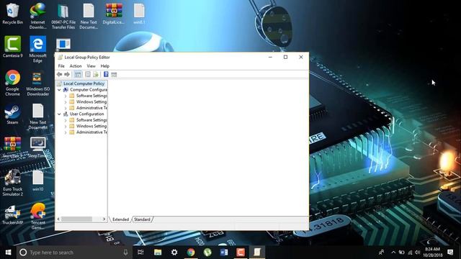Image resolution: width=461 pixels, height=259 pixels.
Task: Click the Export List toolbar icon
Action: coord(96,75)
